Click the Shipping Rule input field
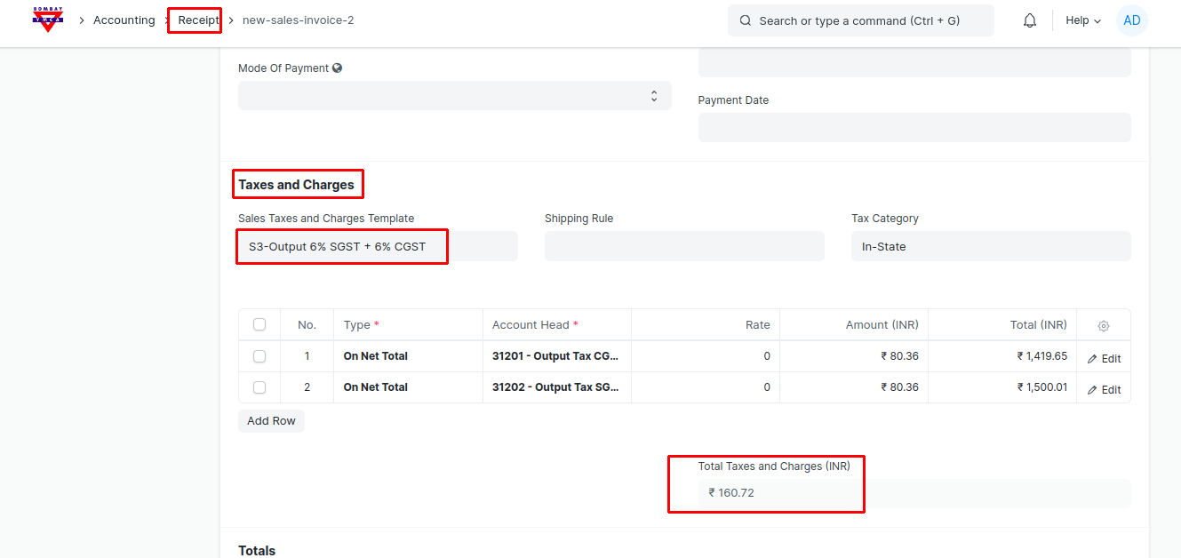Image resolution: width=1181 pixels, height=558 pixels. [683, 246]
